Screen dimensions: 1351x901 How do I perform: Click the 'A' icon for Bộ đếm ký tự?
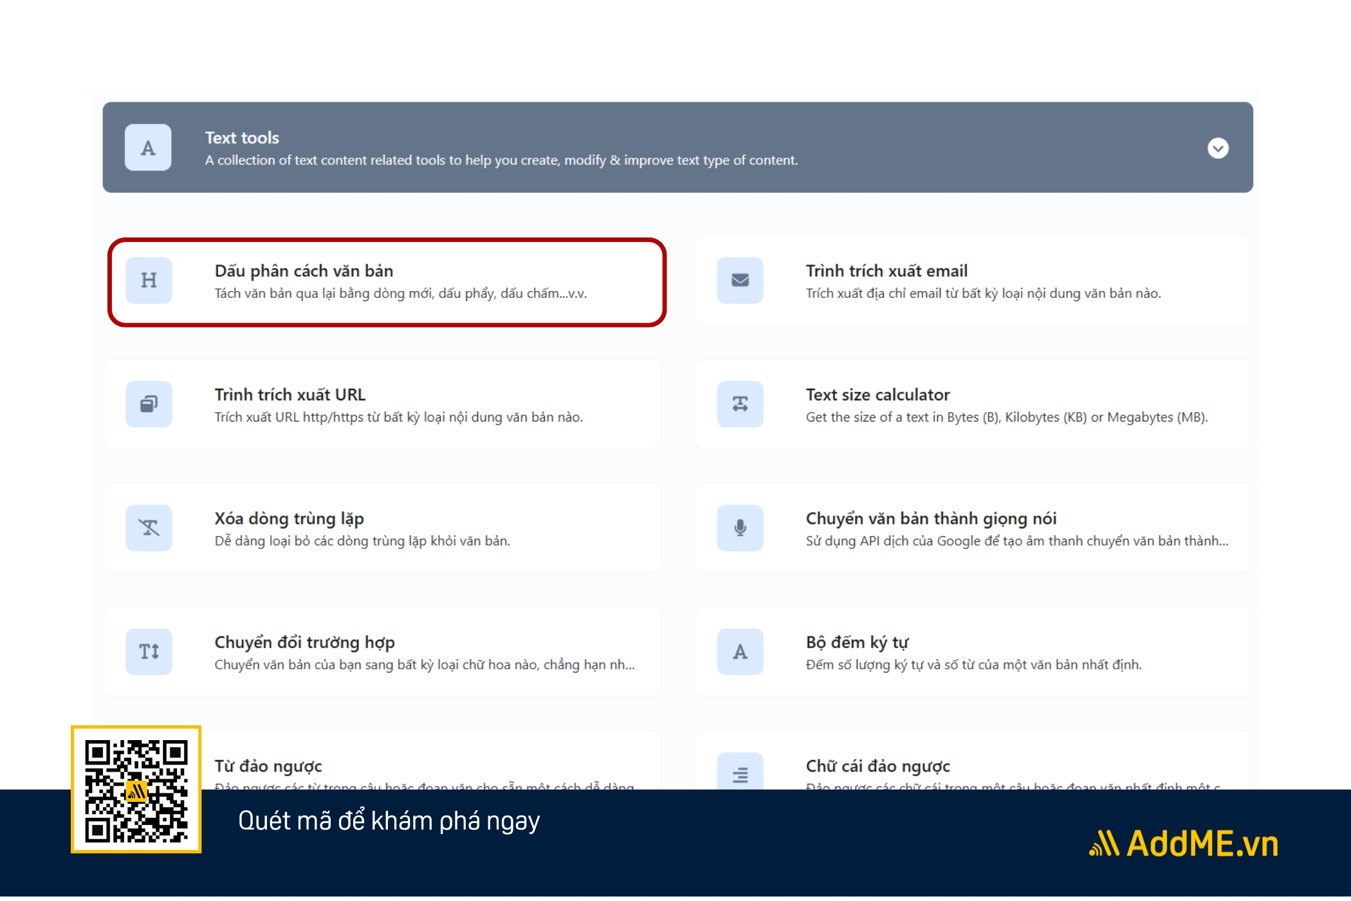[x=740, y=651]
